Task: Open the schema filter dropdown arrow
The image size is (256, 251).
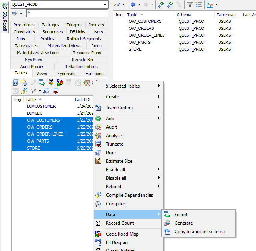Action: pos(21,14)
